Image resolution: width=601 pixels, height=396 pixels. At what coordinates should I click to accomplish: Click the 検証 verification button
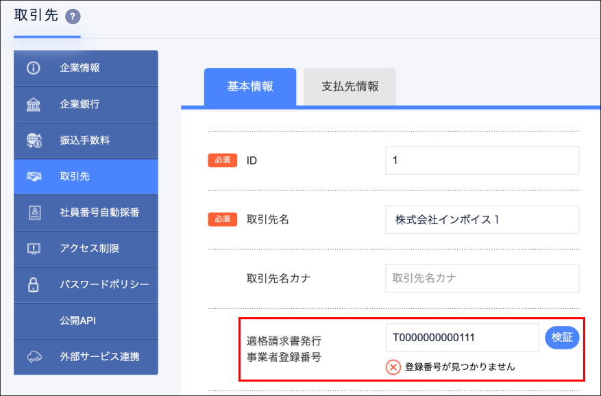pyautogui.click(x=562, y=337)
